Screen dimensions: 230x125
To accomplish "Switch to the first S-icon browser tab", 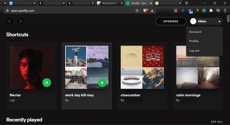I will 51,3.
